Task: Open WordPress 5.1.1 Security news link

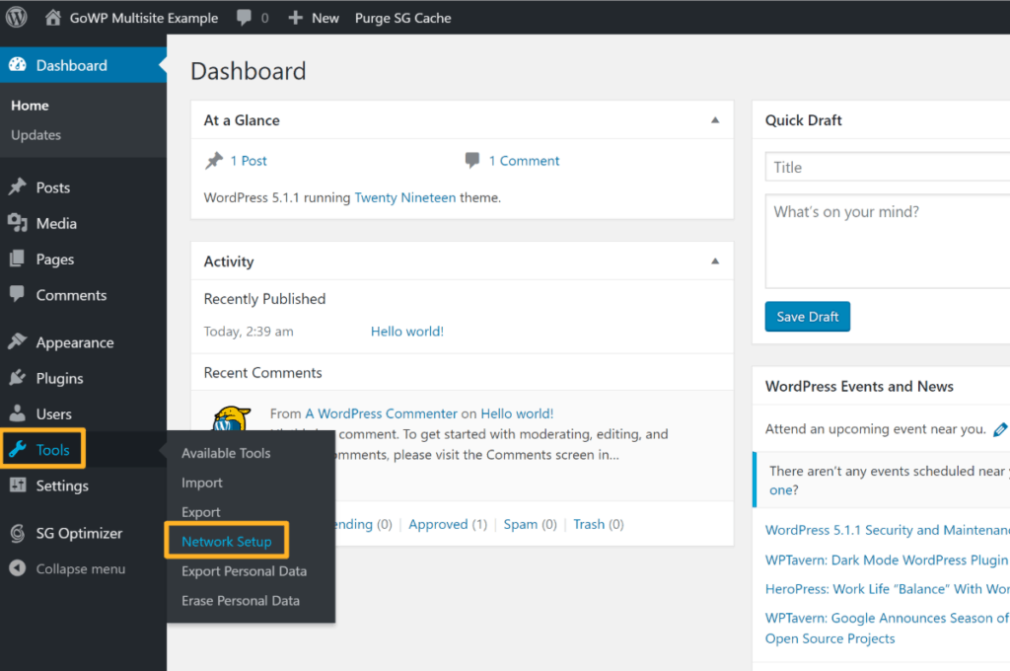Action: (x=888, y=530)
